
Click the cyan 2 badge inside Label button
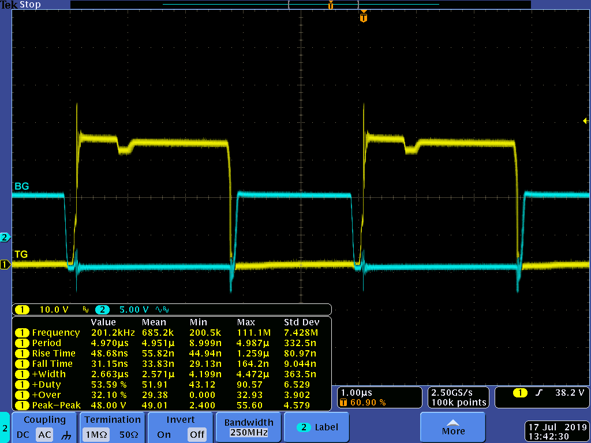point(304,427)
